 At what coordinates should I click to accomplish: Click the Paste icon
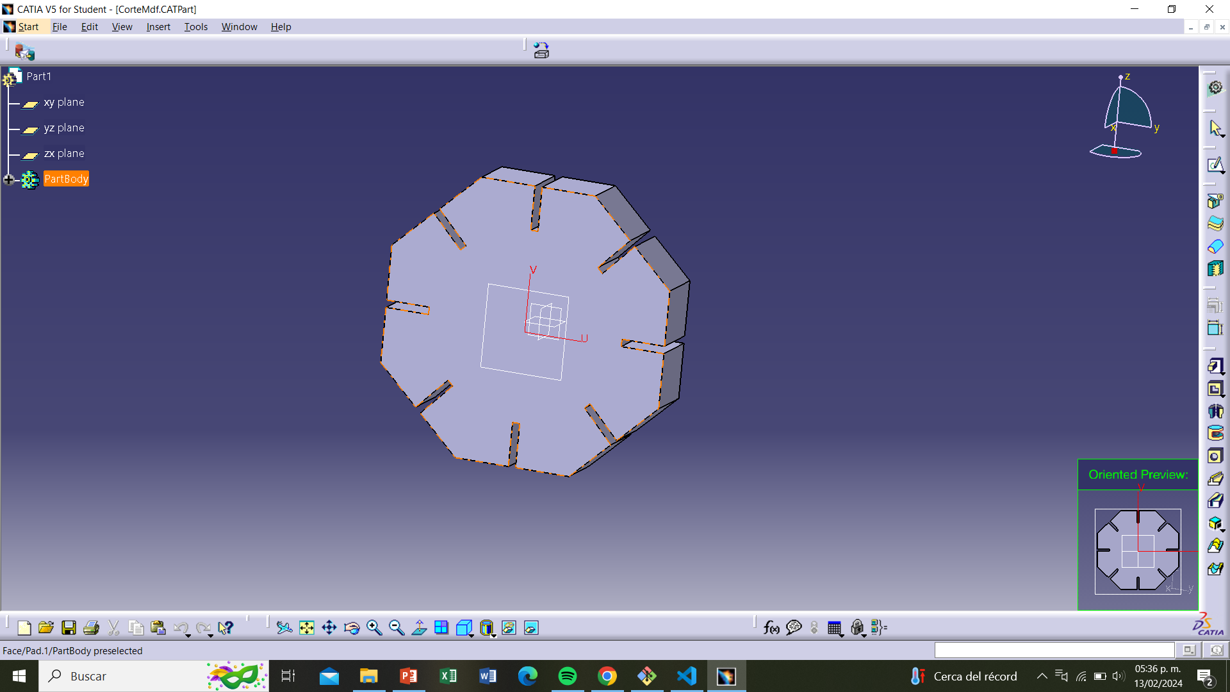coord(158,628)
